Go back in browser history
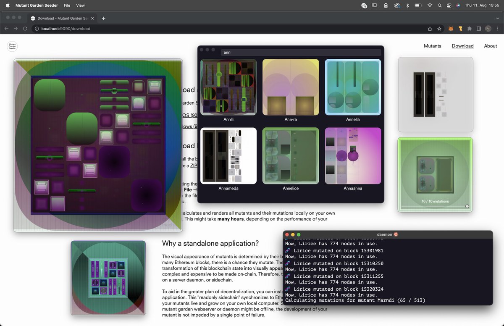The width and height of the screenshot is (504, 326). [x=6, y=29]
